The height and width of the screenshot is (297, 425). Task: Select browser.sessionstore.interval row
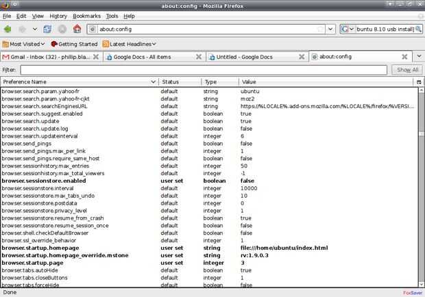coord(209,188)
